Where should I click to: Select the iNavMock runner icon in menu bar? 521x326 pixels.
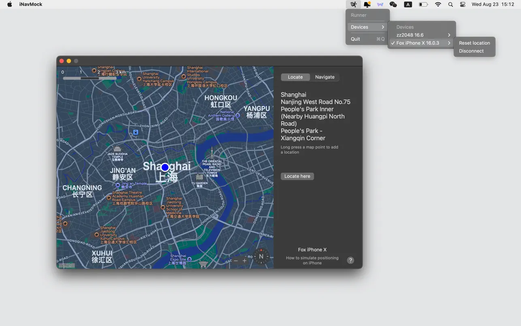[353, 4]
